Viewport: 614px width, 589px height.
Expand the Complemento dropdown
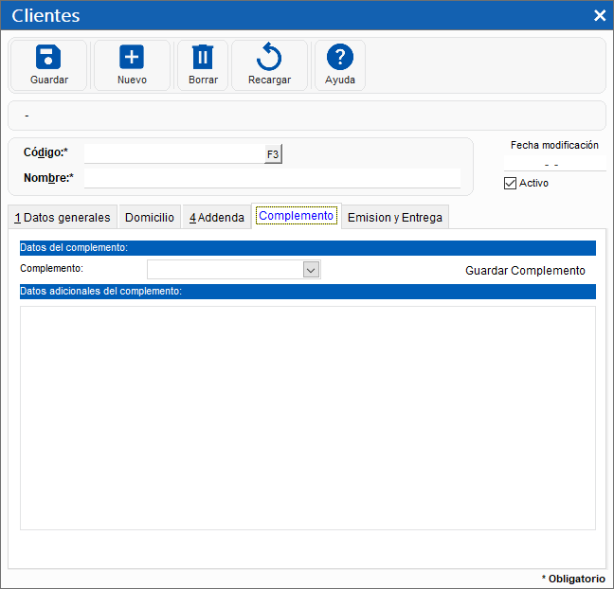click(x=311, y=270)
